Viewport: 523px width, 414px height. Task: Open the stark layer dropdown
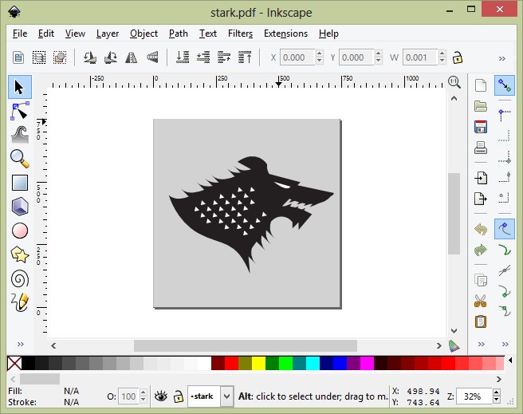226,396
